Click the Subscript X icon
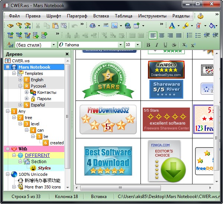The width and height of the screenshot is (223, 204). coord(184,45)
